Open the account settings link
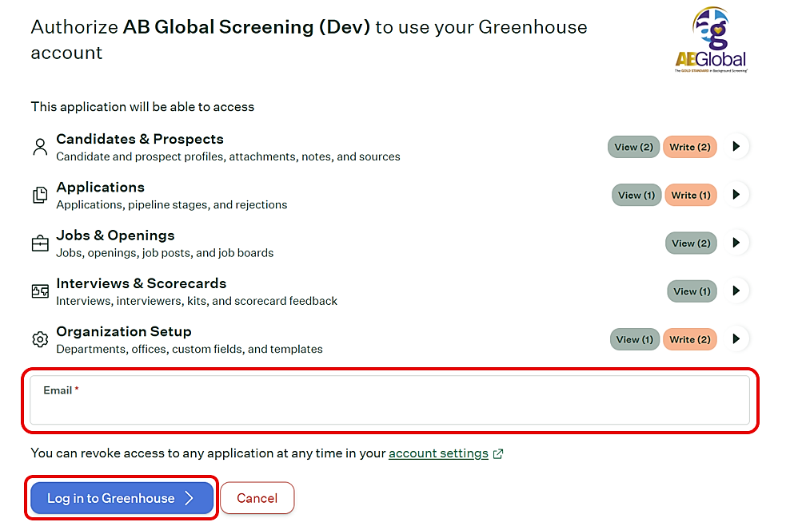The width and height of the screenshot is (790, 530). 438,453
